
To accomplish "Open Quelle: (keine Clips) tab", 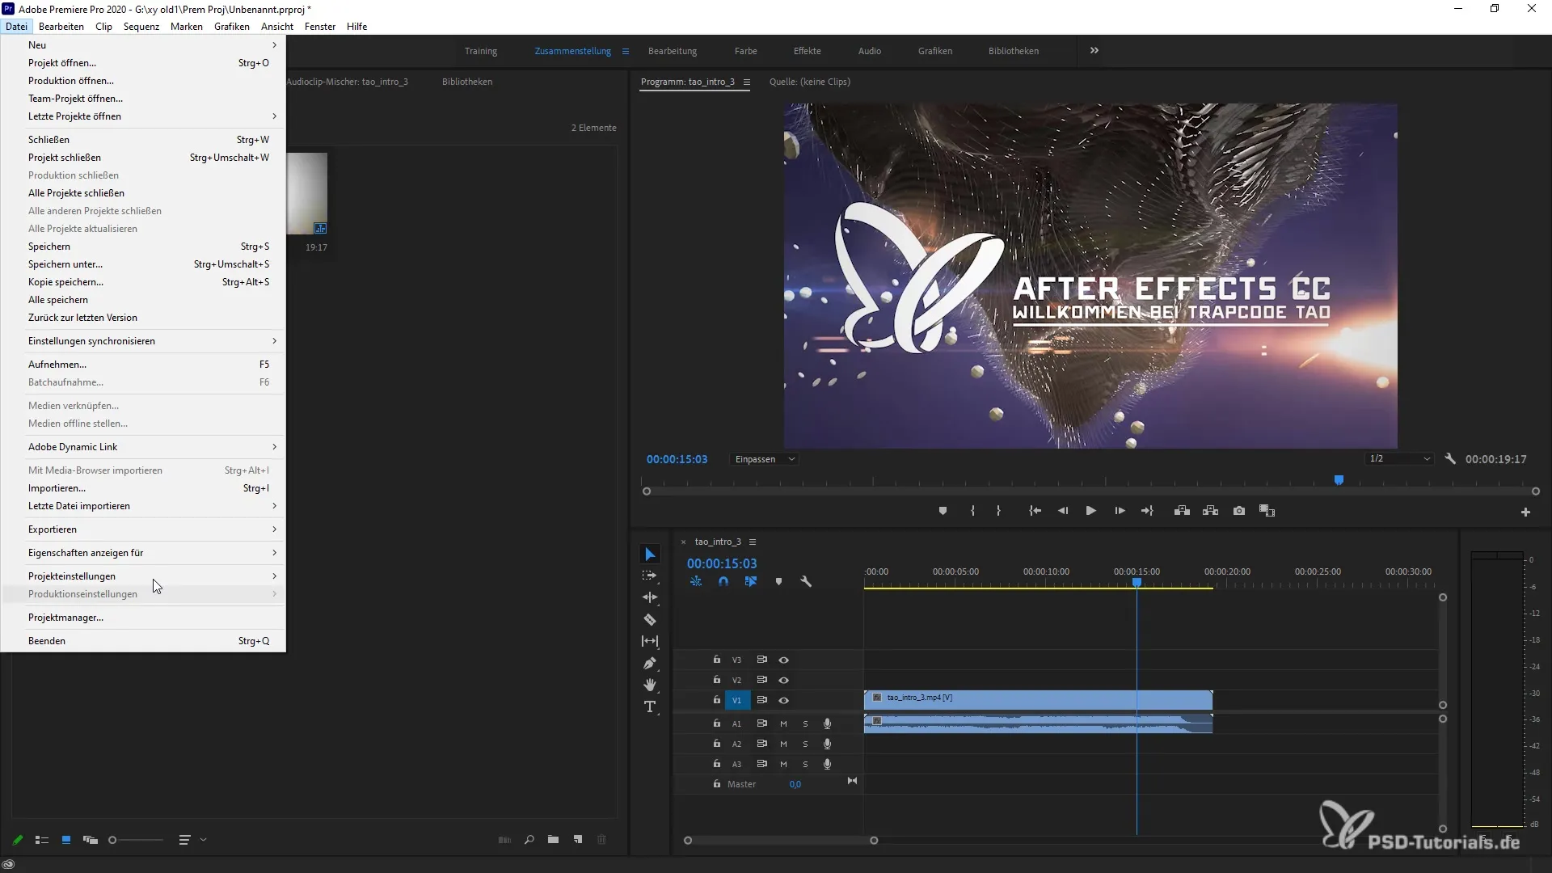I will [x=809, y=82].
